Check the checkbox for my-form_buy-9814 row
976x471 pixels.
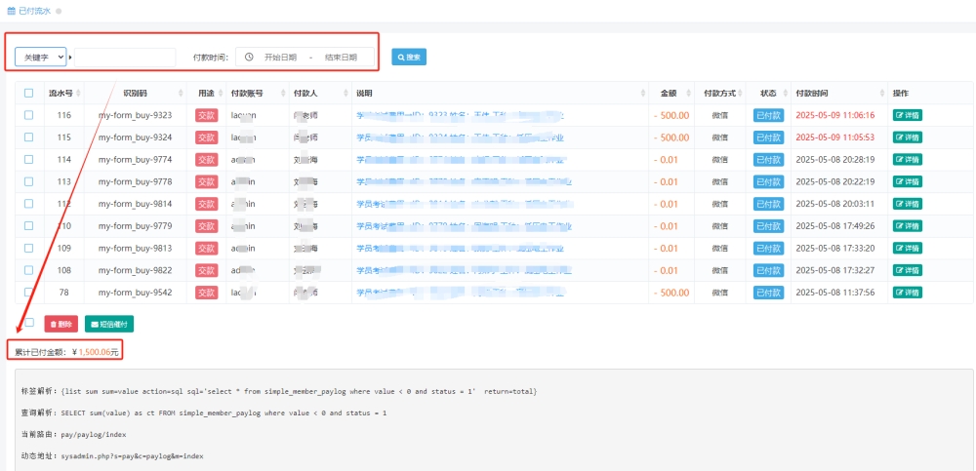coord(28,204)
